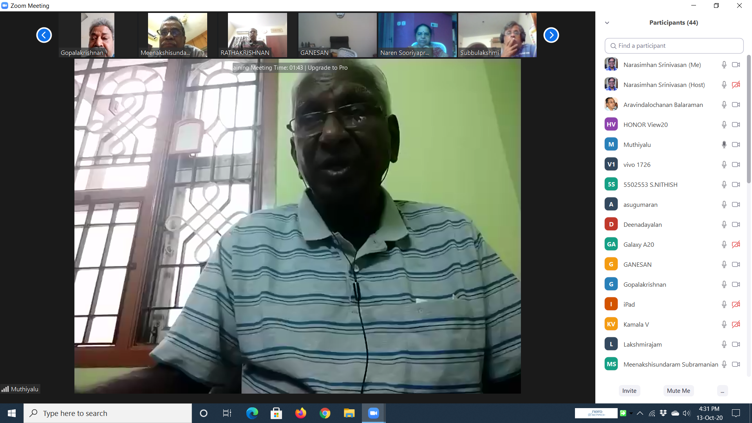Click the microphone icon next to Muthiyalu
The width and height of the screenshot is (752, 423).
point(724,145)
